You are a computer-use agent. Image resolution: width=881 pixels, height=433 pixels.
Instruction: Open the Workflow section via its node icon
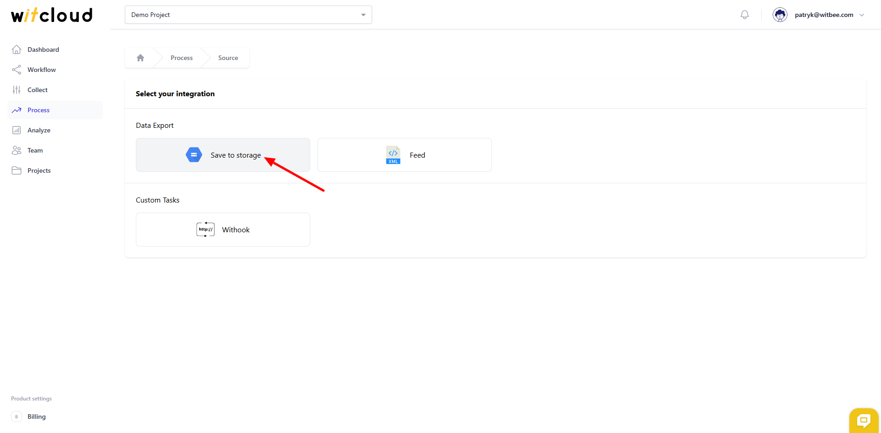(x=17, y=70)
